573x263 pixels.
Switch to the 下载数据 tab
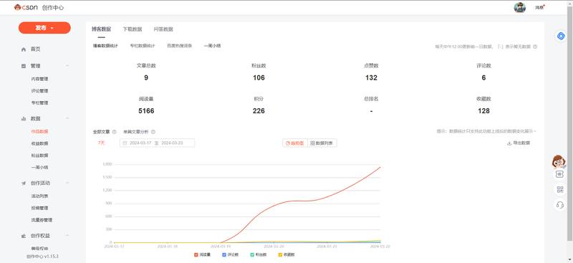[133, 29]
